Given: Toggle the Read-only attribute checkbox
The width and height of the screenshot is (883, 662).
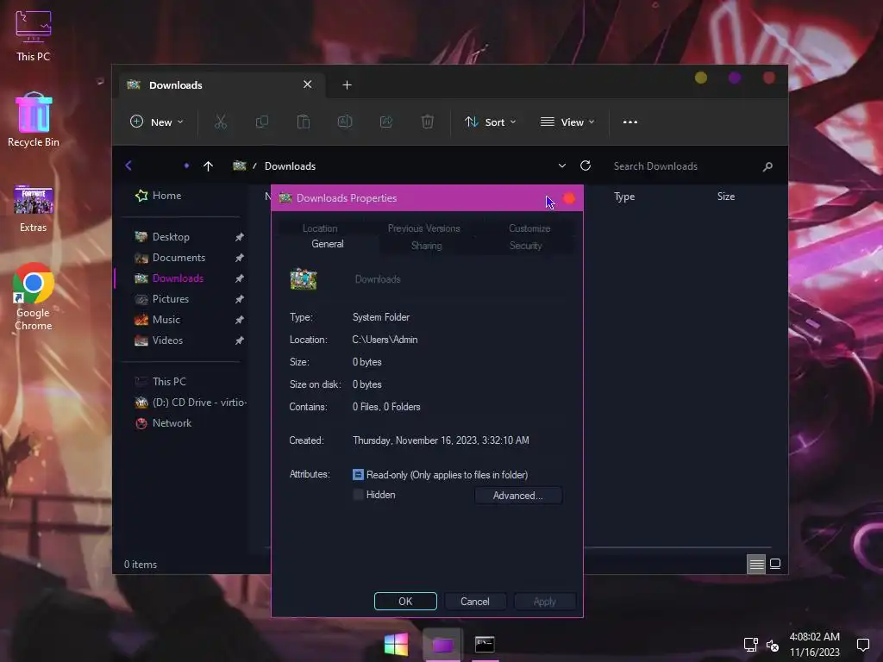Looking at the screenshot, I should pyautogui.click(x=358, y=475).
